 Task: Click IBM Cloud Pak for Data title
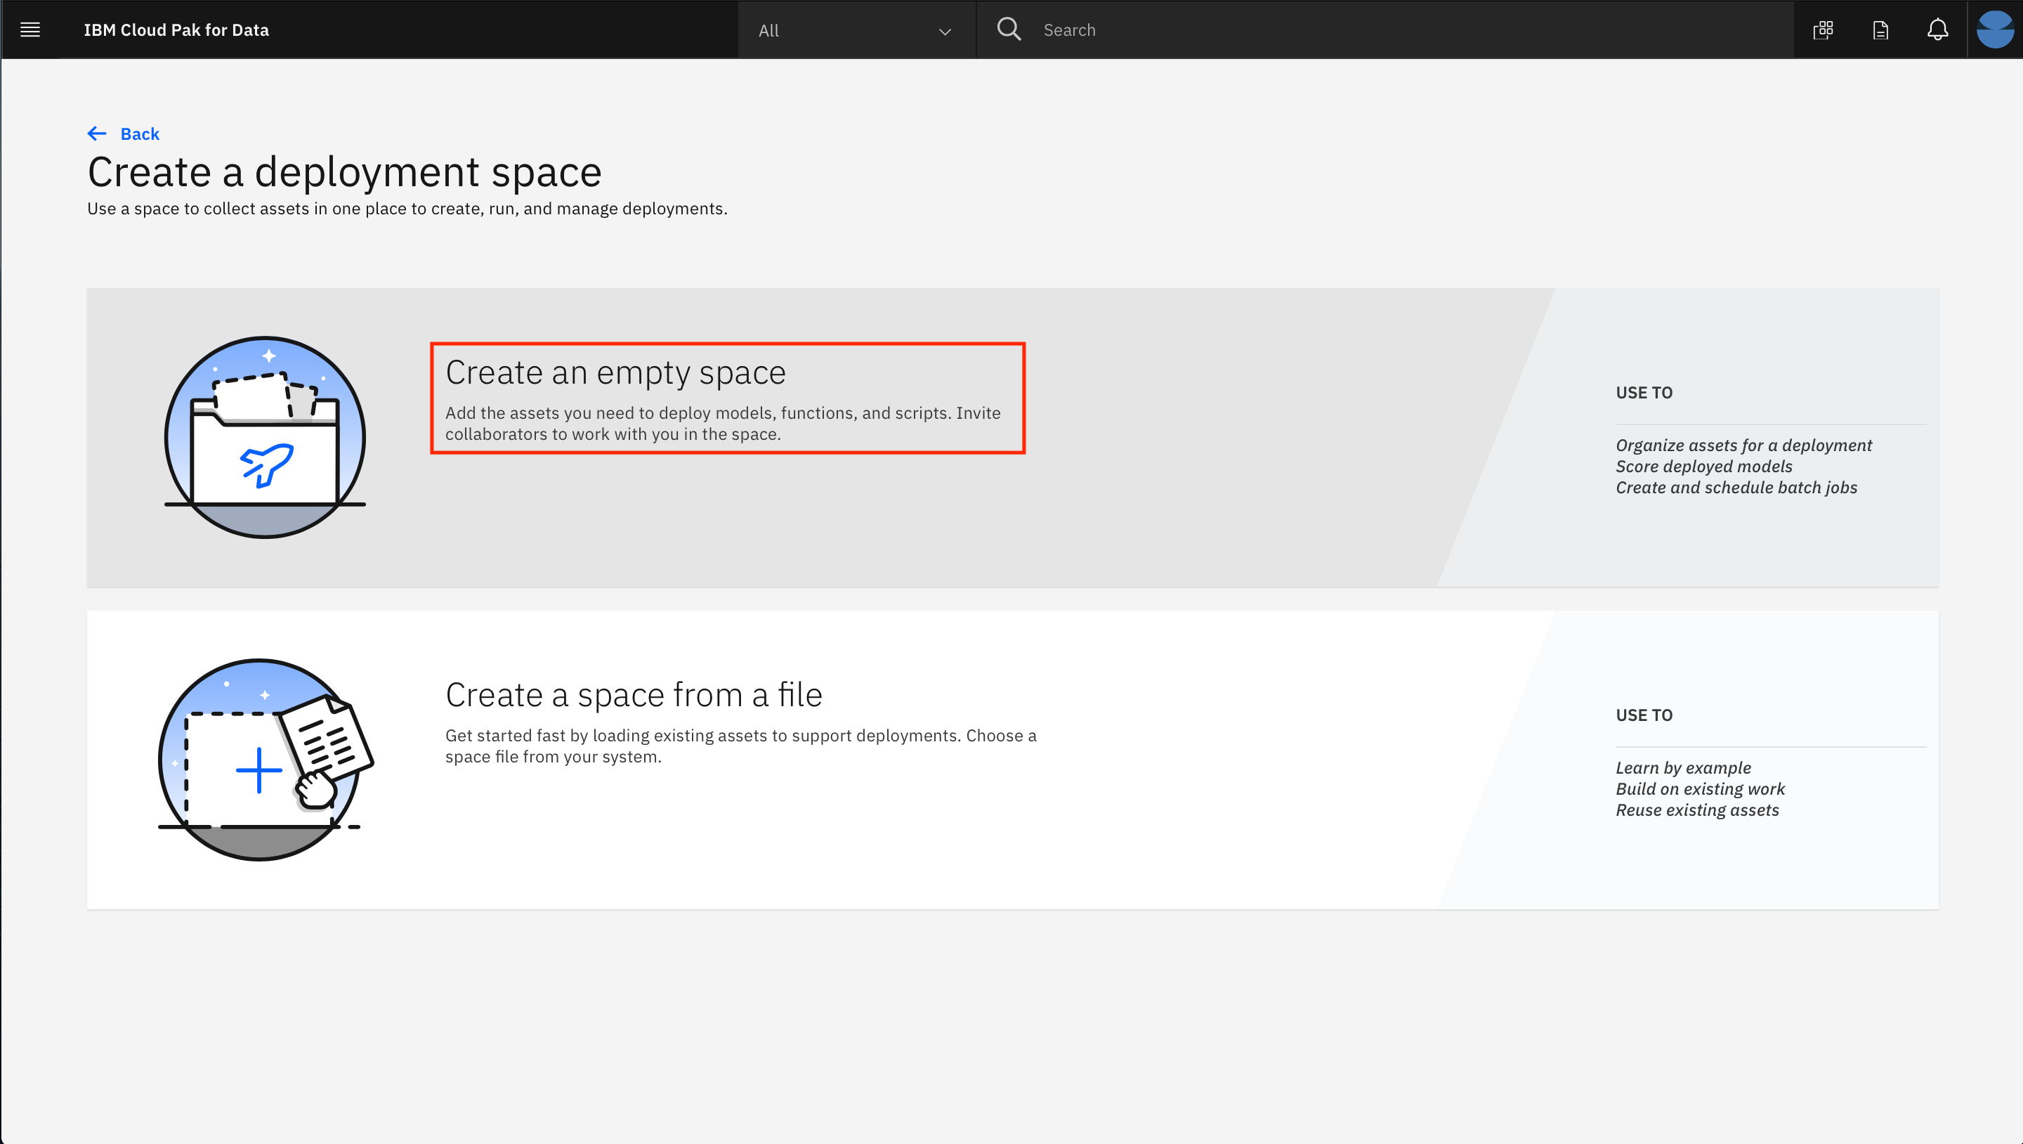[176, 30]
